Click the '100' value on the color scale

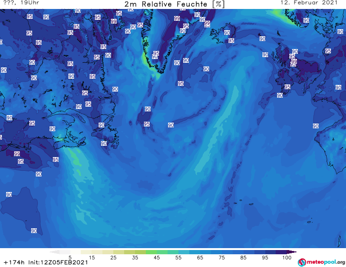click(x=287, y=258)
